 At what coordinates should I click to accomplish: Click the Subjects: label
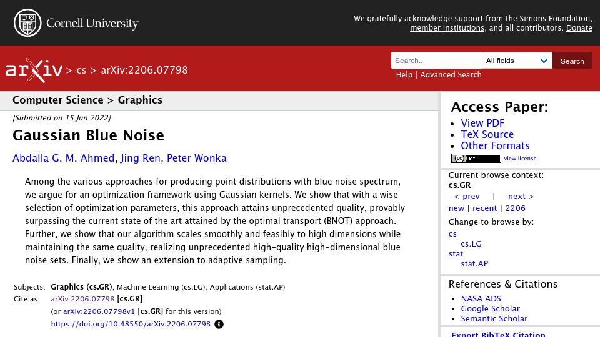click(29, 287)
